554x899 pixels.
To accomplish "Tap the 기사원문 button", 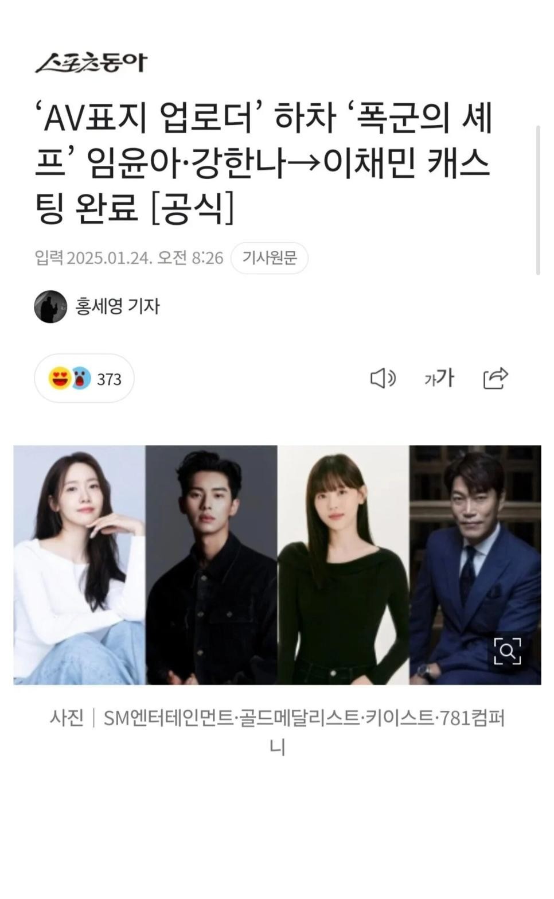I will coord(269,258).
